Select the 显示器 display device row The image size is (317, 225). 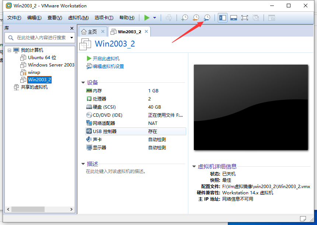pos(135,147)
